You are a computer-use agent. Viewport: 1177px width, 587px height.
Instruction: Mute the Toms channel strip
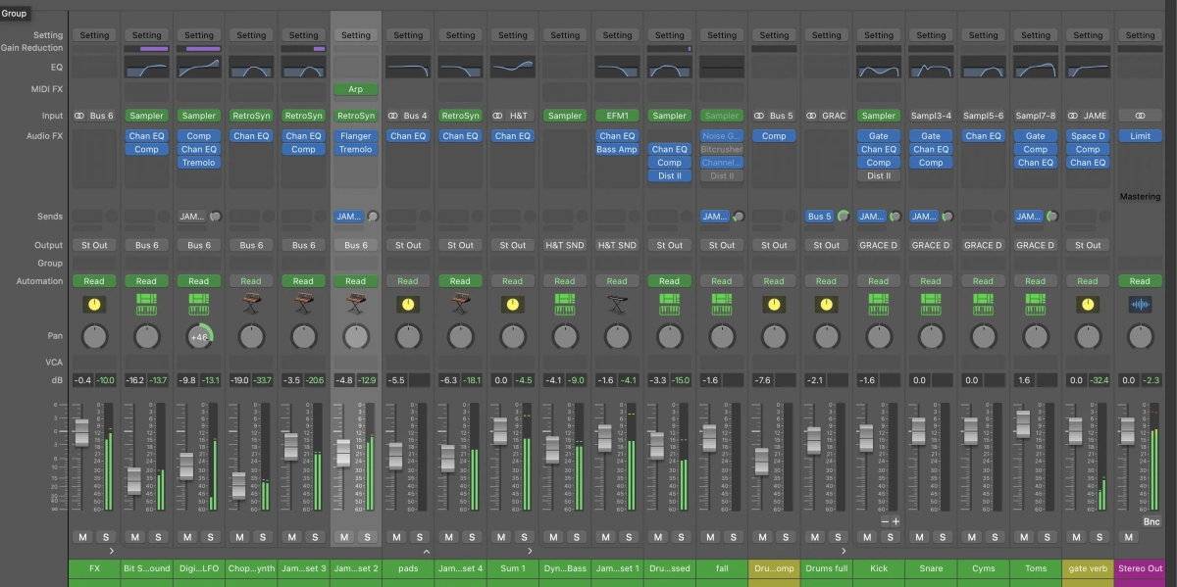point(1024,537)
